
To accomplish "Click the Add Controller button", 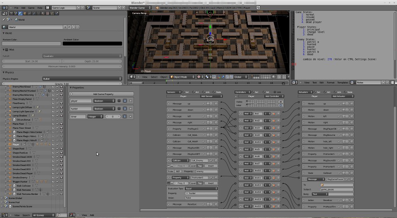I will pos(274,96).
